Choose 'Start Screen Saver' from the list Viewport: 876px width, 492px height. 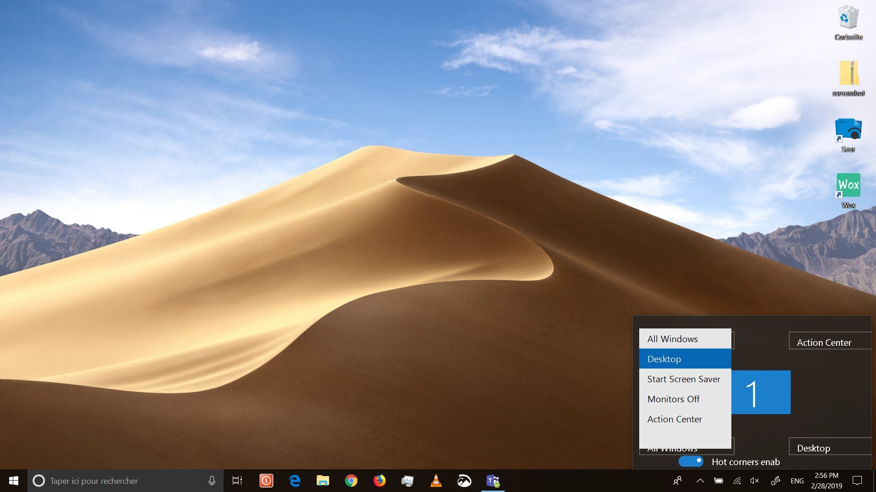[x=685, y=379]
